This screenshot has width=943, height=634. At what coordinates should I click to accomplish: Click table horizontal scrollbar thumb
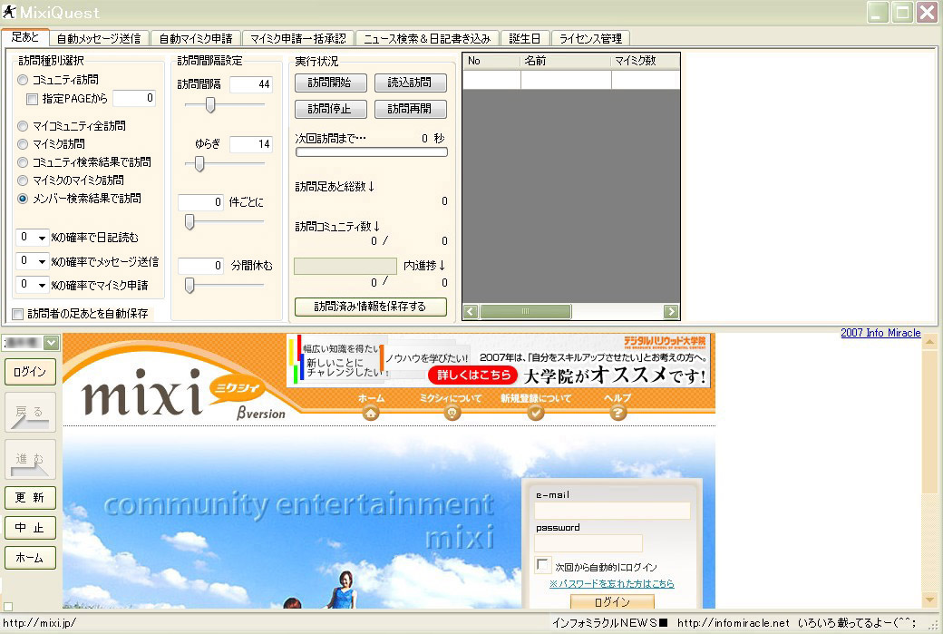tap(525, 312)
